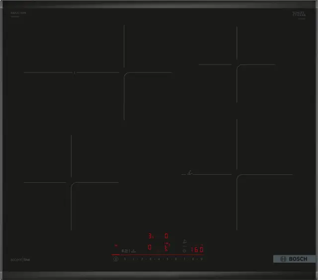Tap the Bosch logo badge
Viewport: 318px width, 280px height.
(294, 259)
